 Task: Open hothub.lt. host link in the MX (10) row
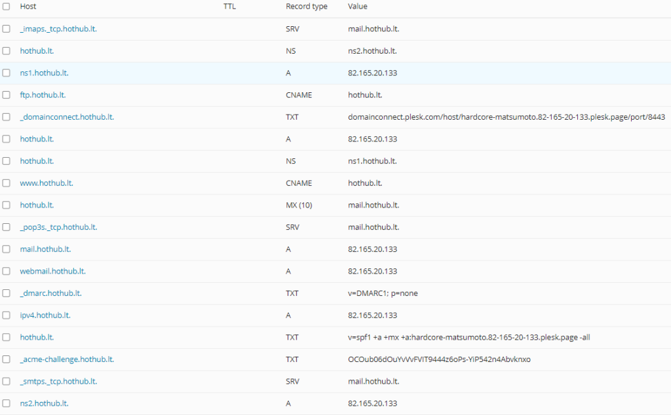coord(37,205)
